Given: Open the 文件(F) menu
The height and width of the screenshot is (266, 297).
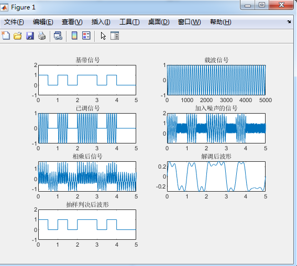Looking at the screenshot, I should (x=14, y=22).
